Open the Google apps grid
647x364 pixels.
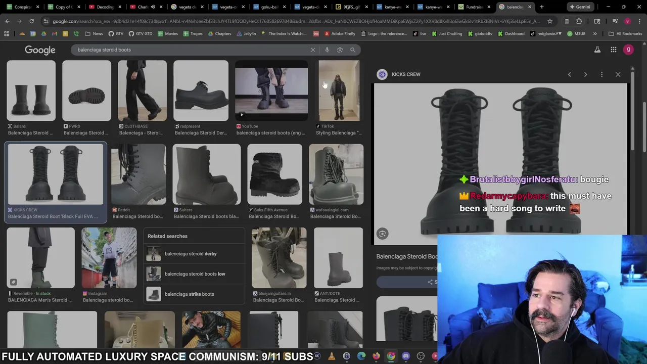(613, 50)
